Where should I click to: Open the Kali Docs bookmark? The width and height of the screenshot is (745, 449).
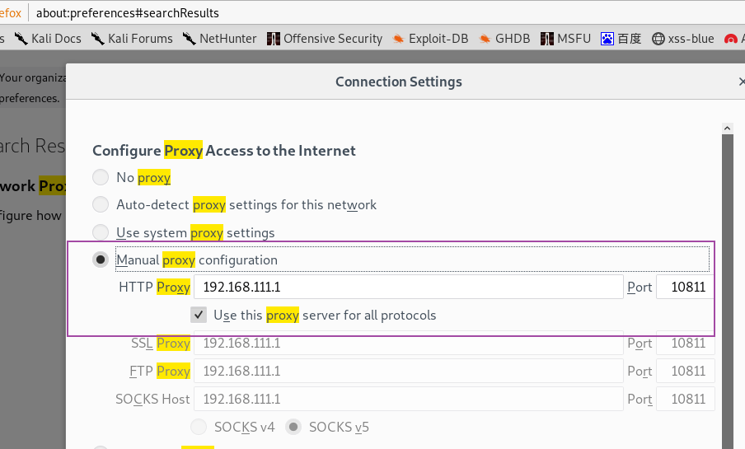point(48,39)
